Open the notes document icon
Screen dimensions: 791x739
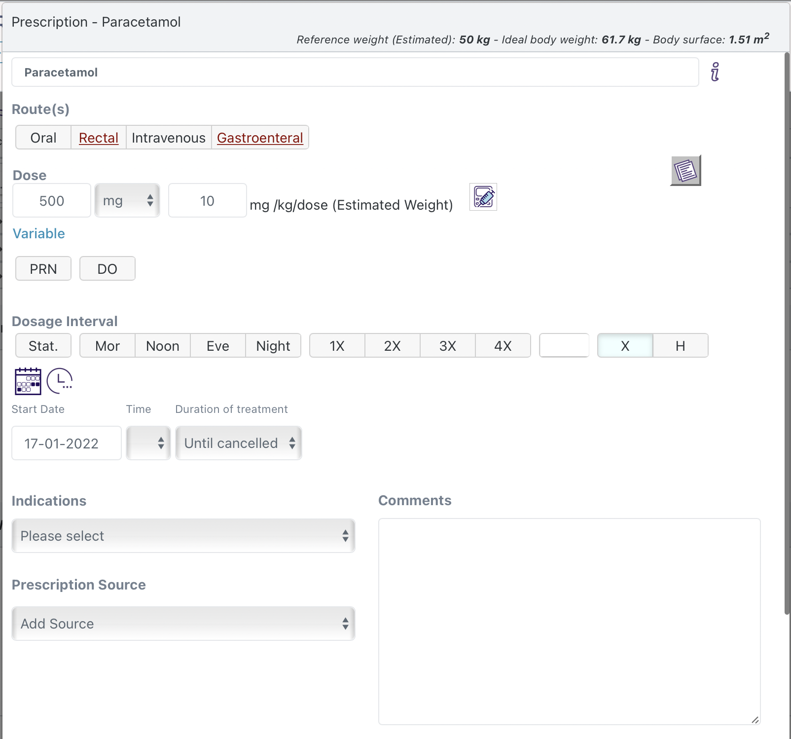click(x=685, y=171)
